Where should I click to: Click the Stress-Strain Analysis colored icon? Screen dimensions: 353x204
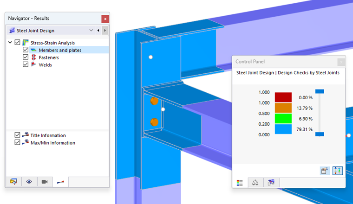tap(26, 43)
